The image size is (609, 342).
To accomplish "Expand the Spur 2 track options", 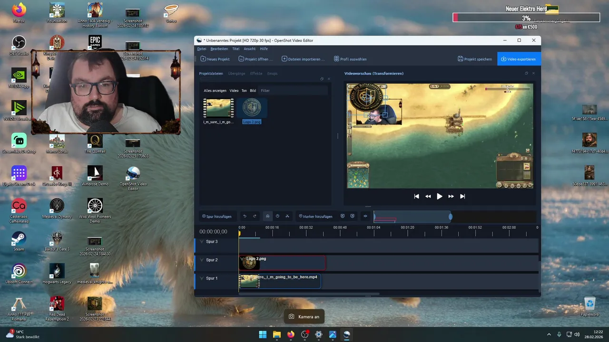I will [202, 260].
